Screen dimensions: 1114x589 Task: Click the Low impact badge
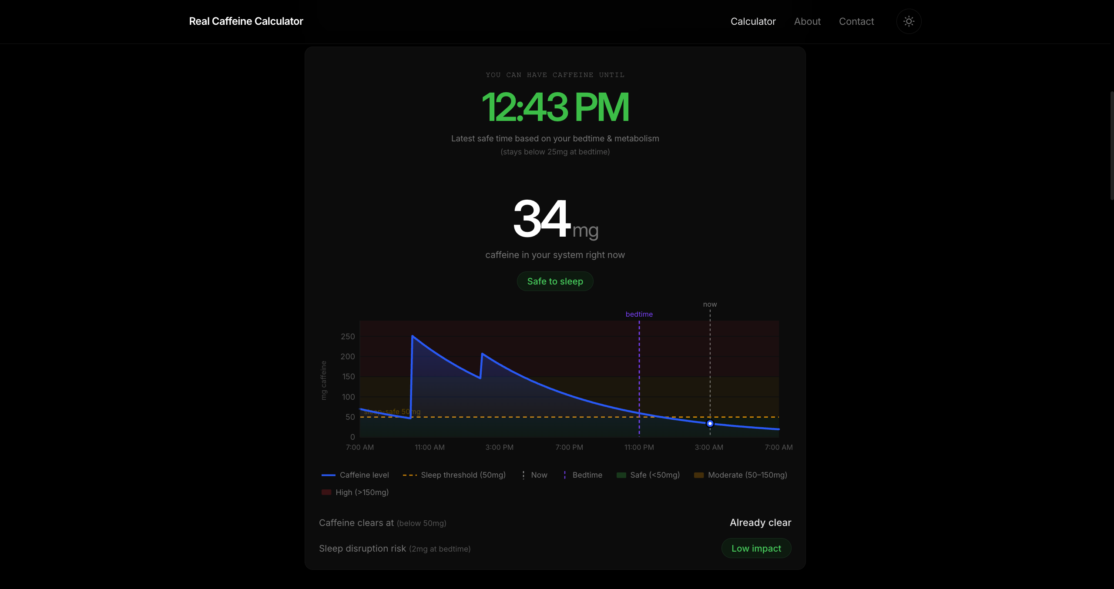[756, 548]
